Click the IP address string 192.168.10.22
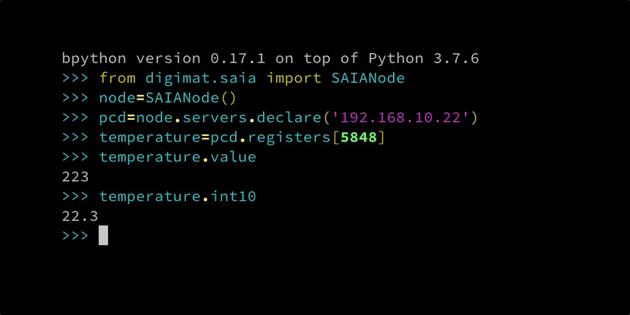This screenshot has height=315, width=630. [401, 118]
